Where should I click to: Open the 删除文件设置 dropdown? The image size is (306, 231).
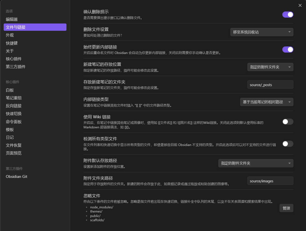click(x=261, y=32)
